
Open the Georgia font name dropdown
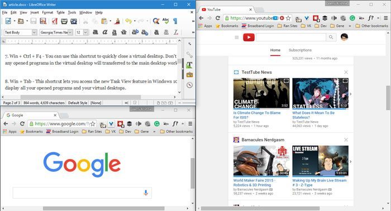(x=70, y=32)
